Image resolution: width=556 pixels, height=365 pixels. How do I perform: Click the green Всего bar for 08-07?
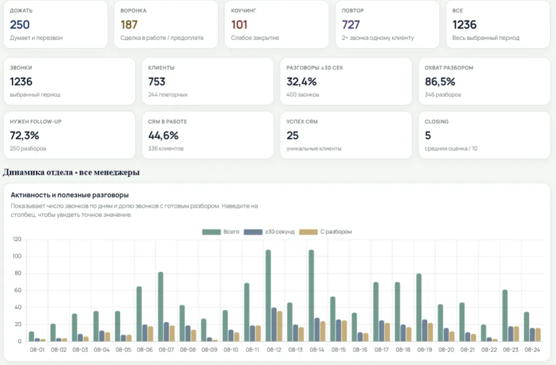coord(161,307)
